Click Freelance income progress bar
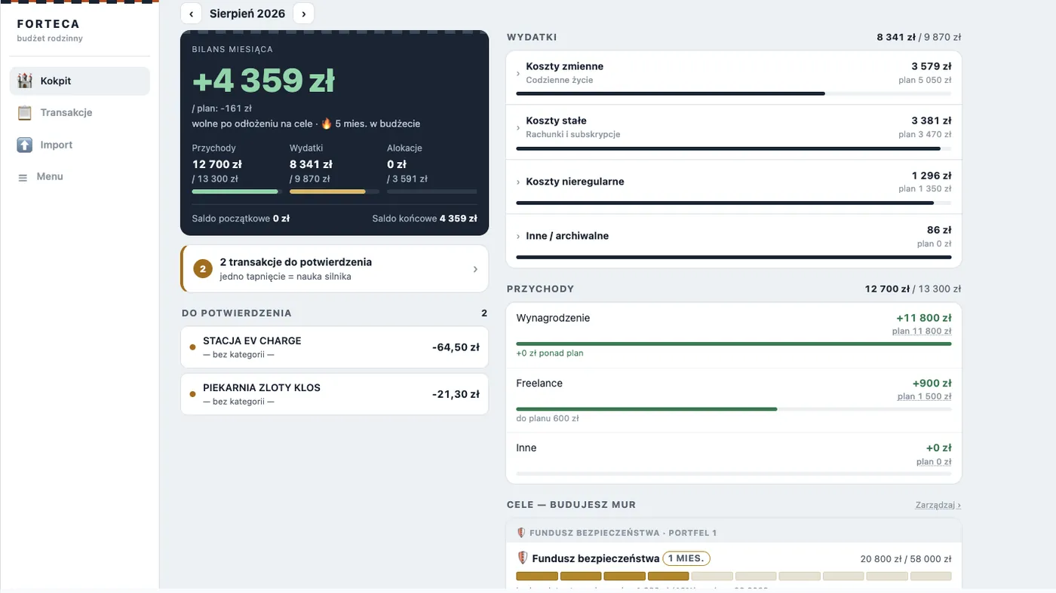 pyautogui.click(x=734, y=409)
